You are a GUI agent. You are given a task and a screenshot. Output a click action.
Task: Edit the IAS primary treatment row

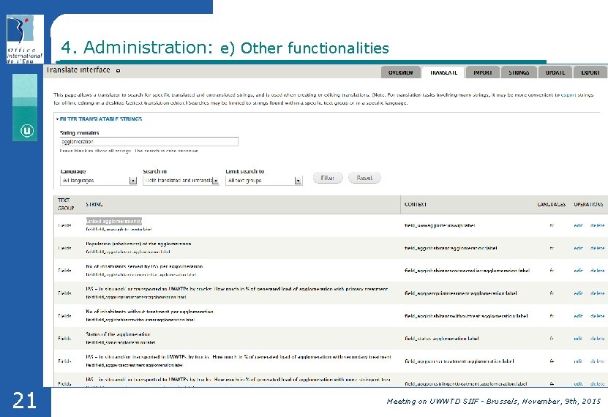pos(578,293)
